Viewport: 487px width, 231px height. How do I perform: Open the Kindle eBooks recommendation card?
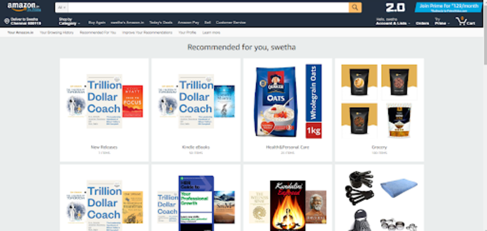point(196,110)
